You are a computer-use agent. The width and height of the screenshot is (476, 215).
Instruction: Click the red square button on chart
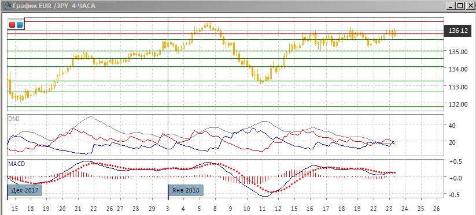[12, 25]
